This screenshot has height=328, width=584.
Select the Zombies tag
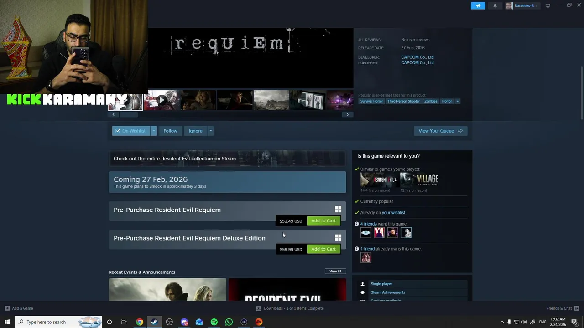431,101
